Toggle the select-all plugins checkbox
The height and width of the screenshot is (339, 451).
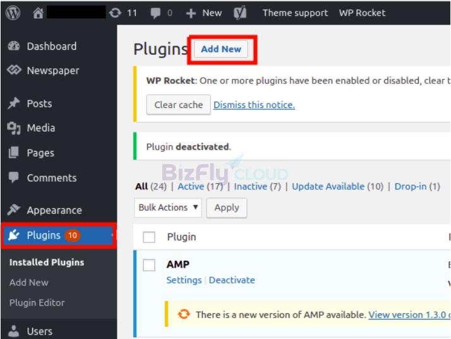click(x=149, y=237)
